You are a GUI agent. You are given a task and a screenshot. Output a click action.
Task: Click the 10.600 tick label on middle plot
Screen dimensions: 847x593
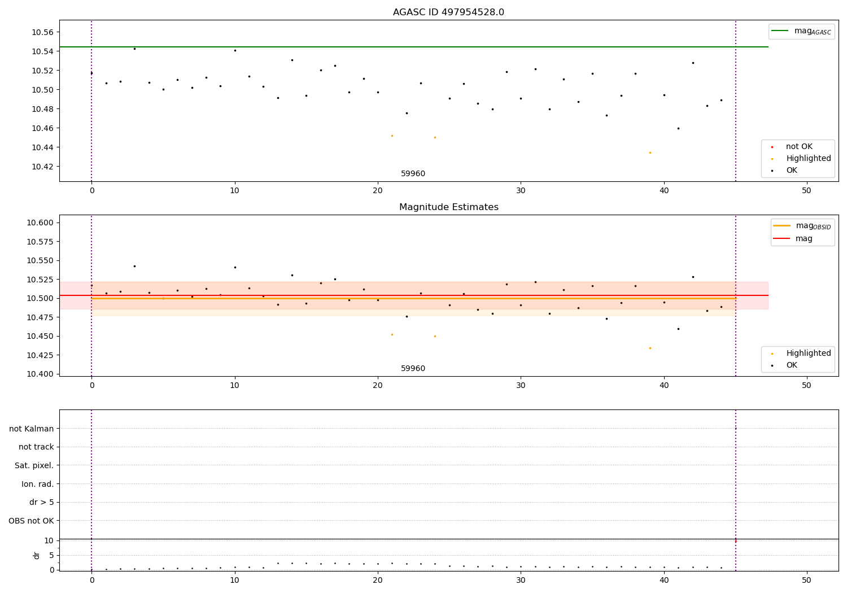pos(40,223)
